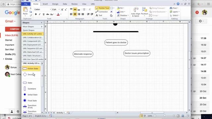This screenshot has height=119, width=212.
Task: Select the Transition (Fork) shape
Action: click(x=30, y=106)
